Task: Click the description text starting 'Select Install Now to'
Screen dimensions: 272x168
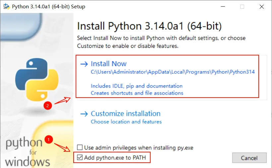Action: point(161,42)
